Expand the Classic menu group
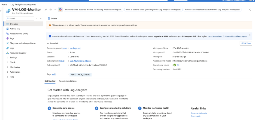 coord(7,62)
